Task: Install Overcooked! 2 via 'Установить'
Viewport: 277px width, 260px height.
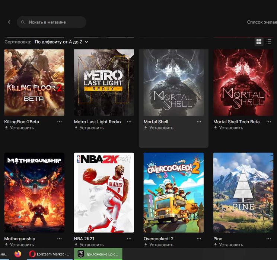Action: tap(161, 245)
